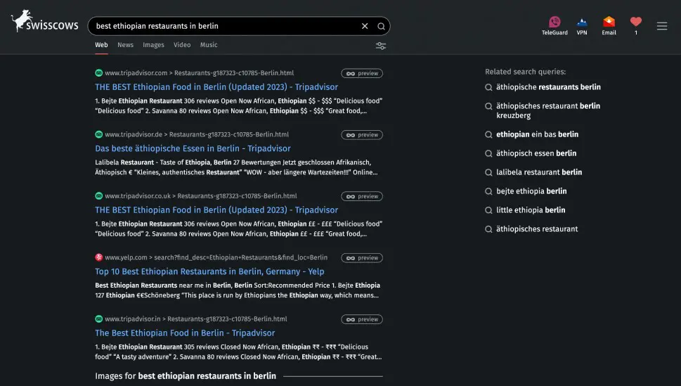Open 'The Best Ethiopian Food in Berlin - Tripadvisor' link

185,333
